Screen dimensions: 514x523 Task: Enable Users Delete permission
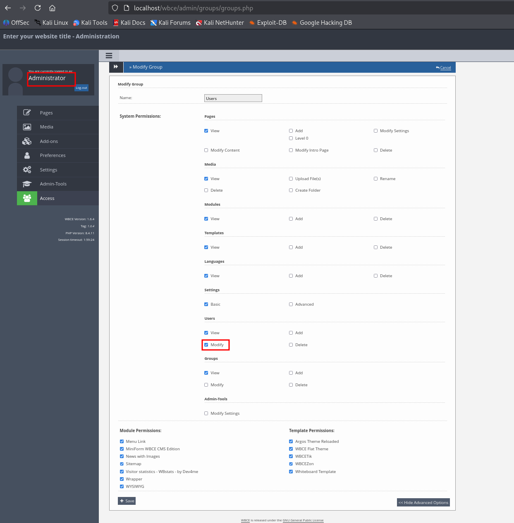tap(291, 345)
